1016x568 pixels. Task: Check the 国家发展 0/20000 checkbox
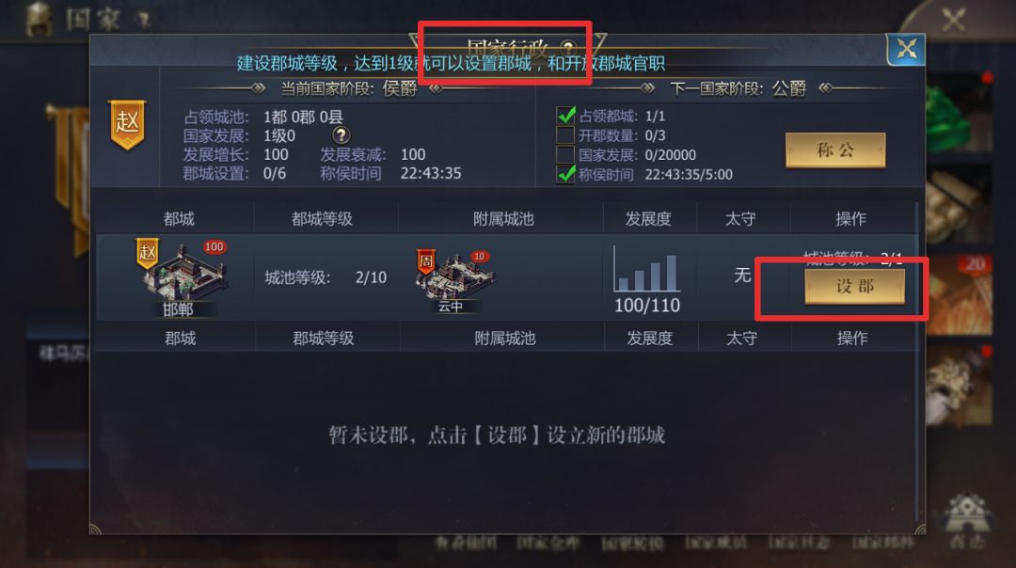[x=565, y=154]
